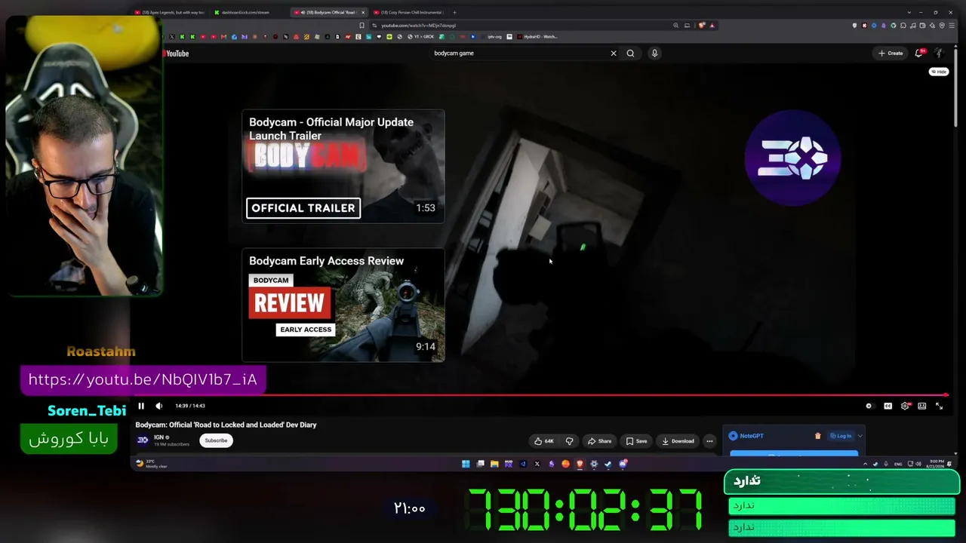Click the Log In button in NoteGPT panel
Viewport: 966px width, 543px height.
(x=841, y=436)
